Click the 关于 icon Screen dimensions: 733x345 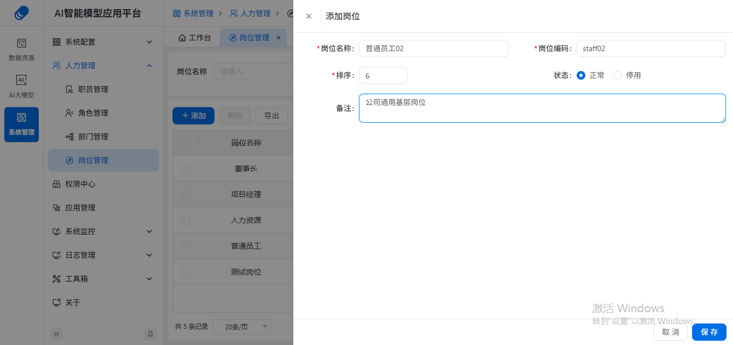coord(57,302)
